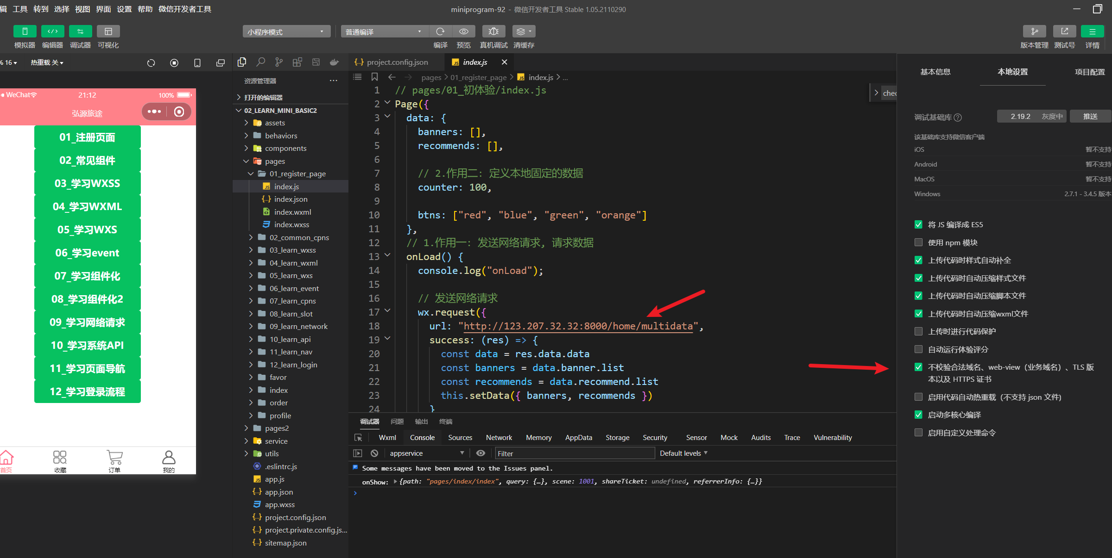Open the 设置 menu

(124, 9)
